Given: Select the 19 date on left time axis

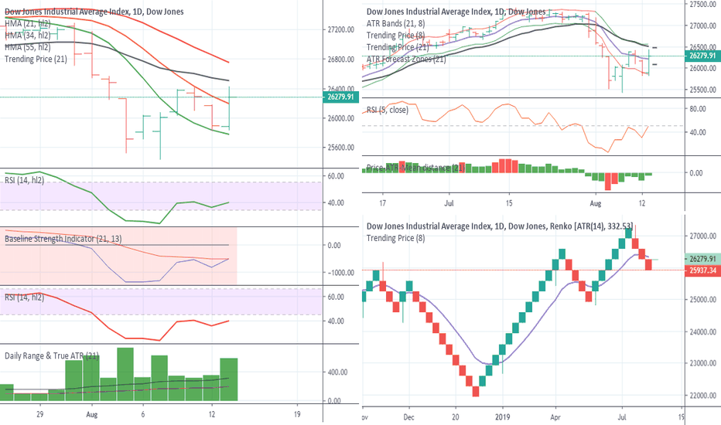Looking at the screenshot, I should (297, 414).
